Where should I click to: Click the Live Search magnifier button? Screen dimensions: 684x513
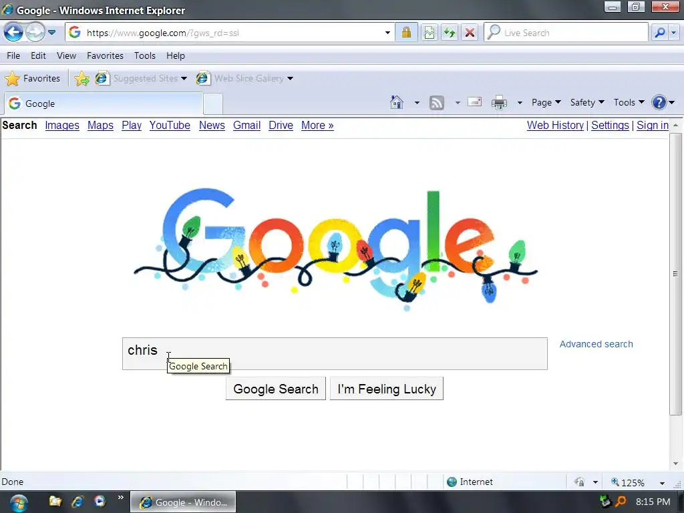(x=659, y=33)
